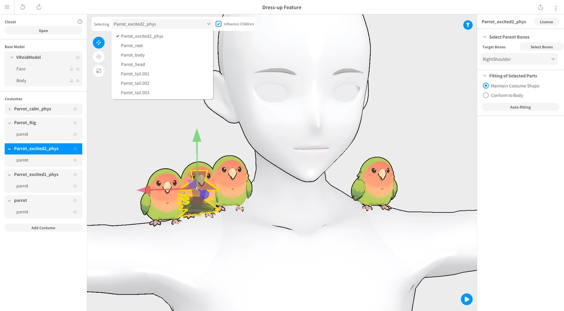Image resolution: width=564 pixels, height=311 pixels.
Task: Toggle visibility of parrot under Parrot_Rig
Action: [x=75, y=134]
